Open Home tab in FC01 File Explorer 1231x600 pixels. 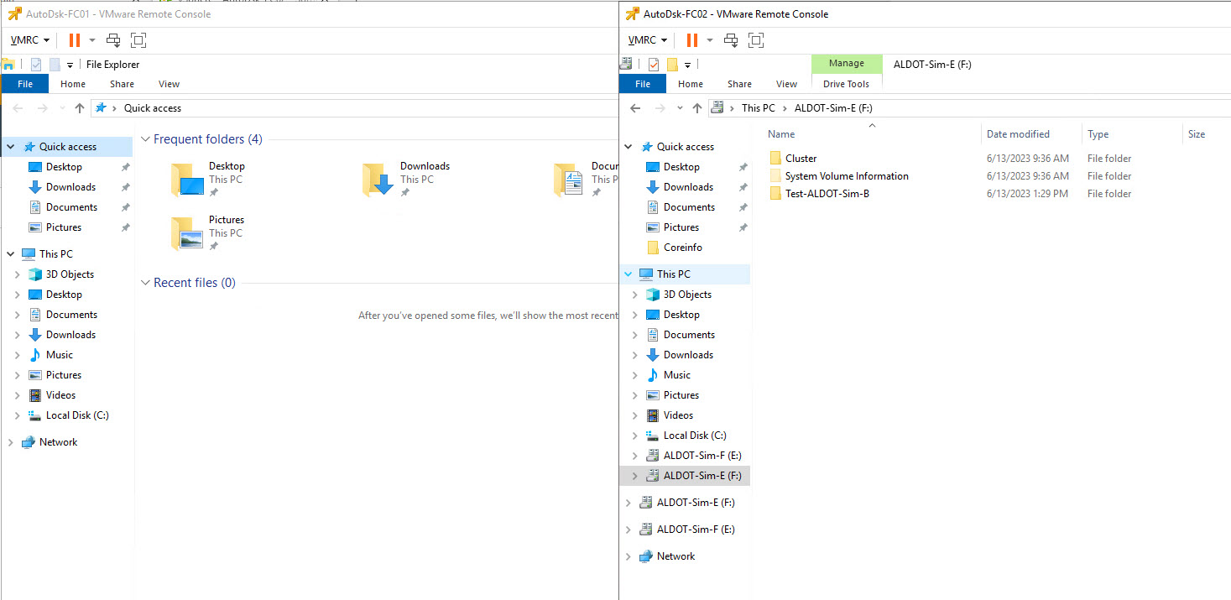pos(73,84)
